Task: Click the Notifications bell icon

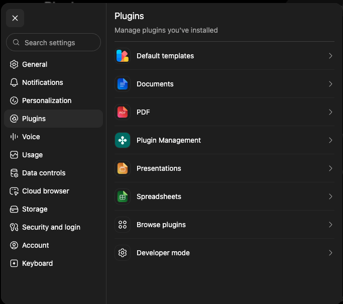Action: pos(14,82)
